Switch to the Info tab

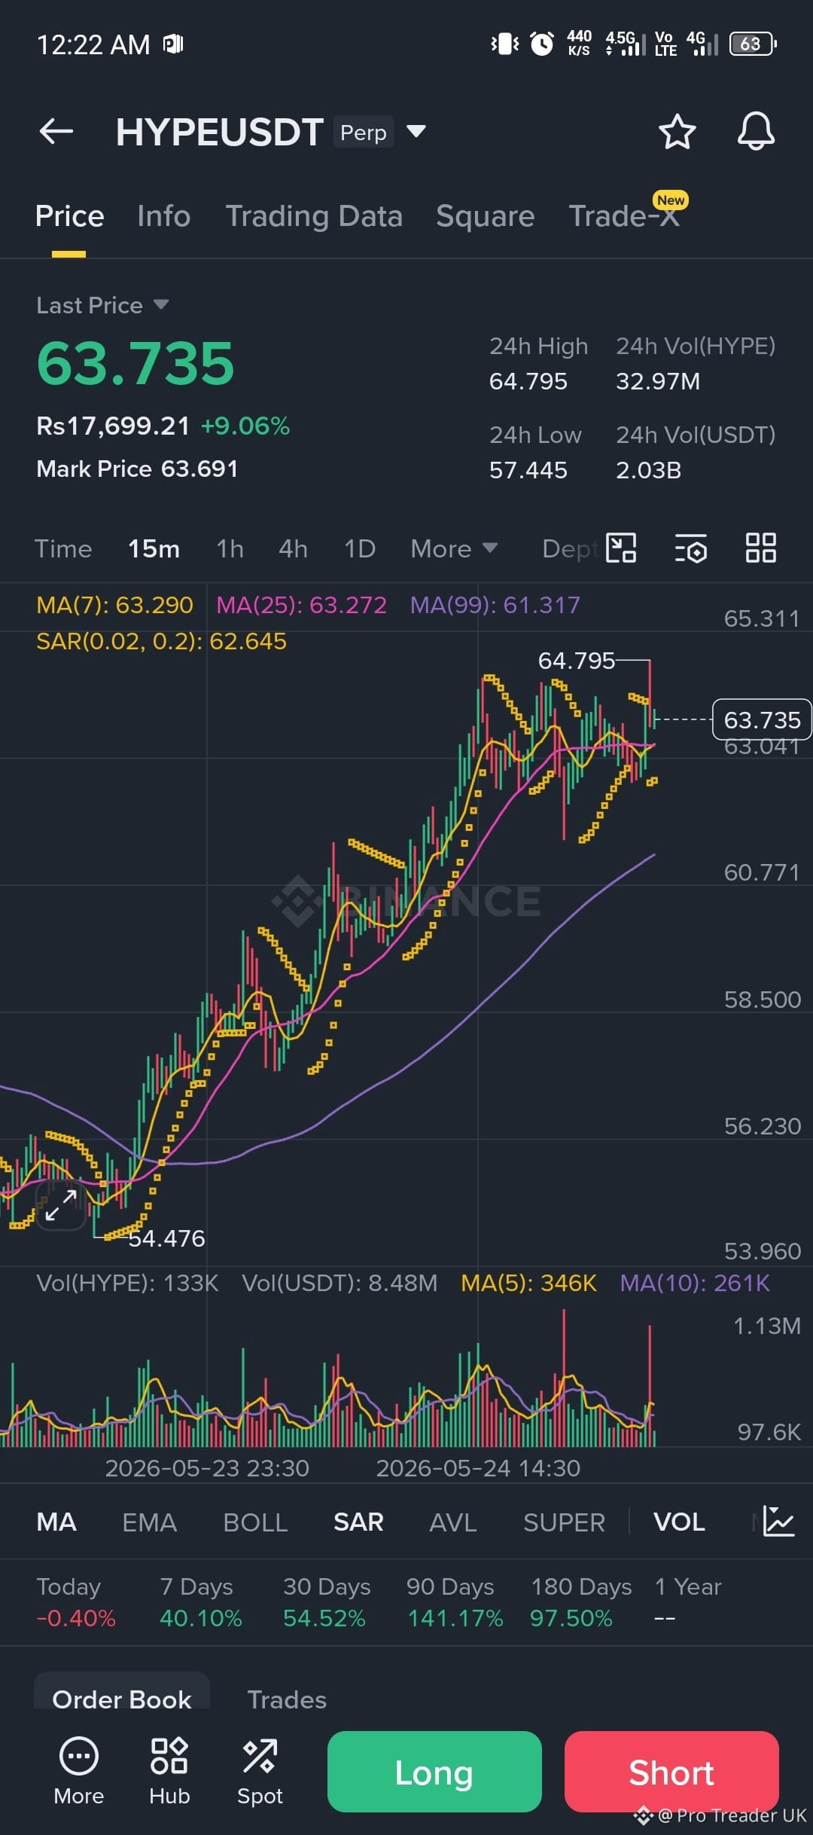163,216
